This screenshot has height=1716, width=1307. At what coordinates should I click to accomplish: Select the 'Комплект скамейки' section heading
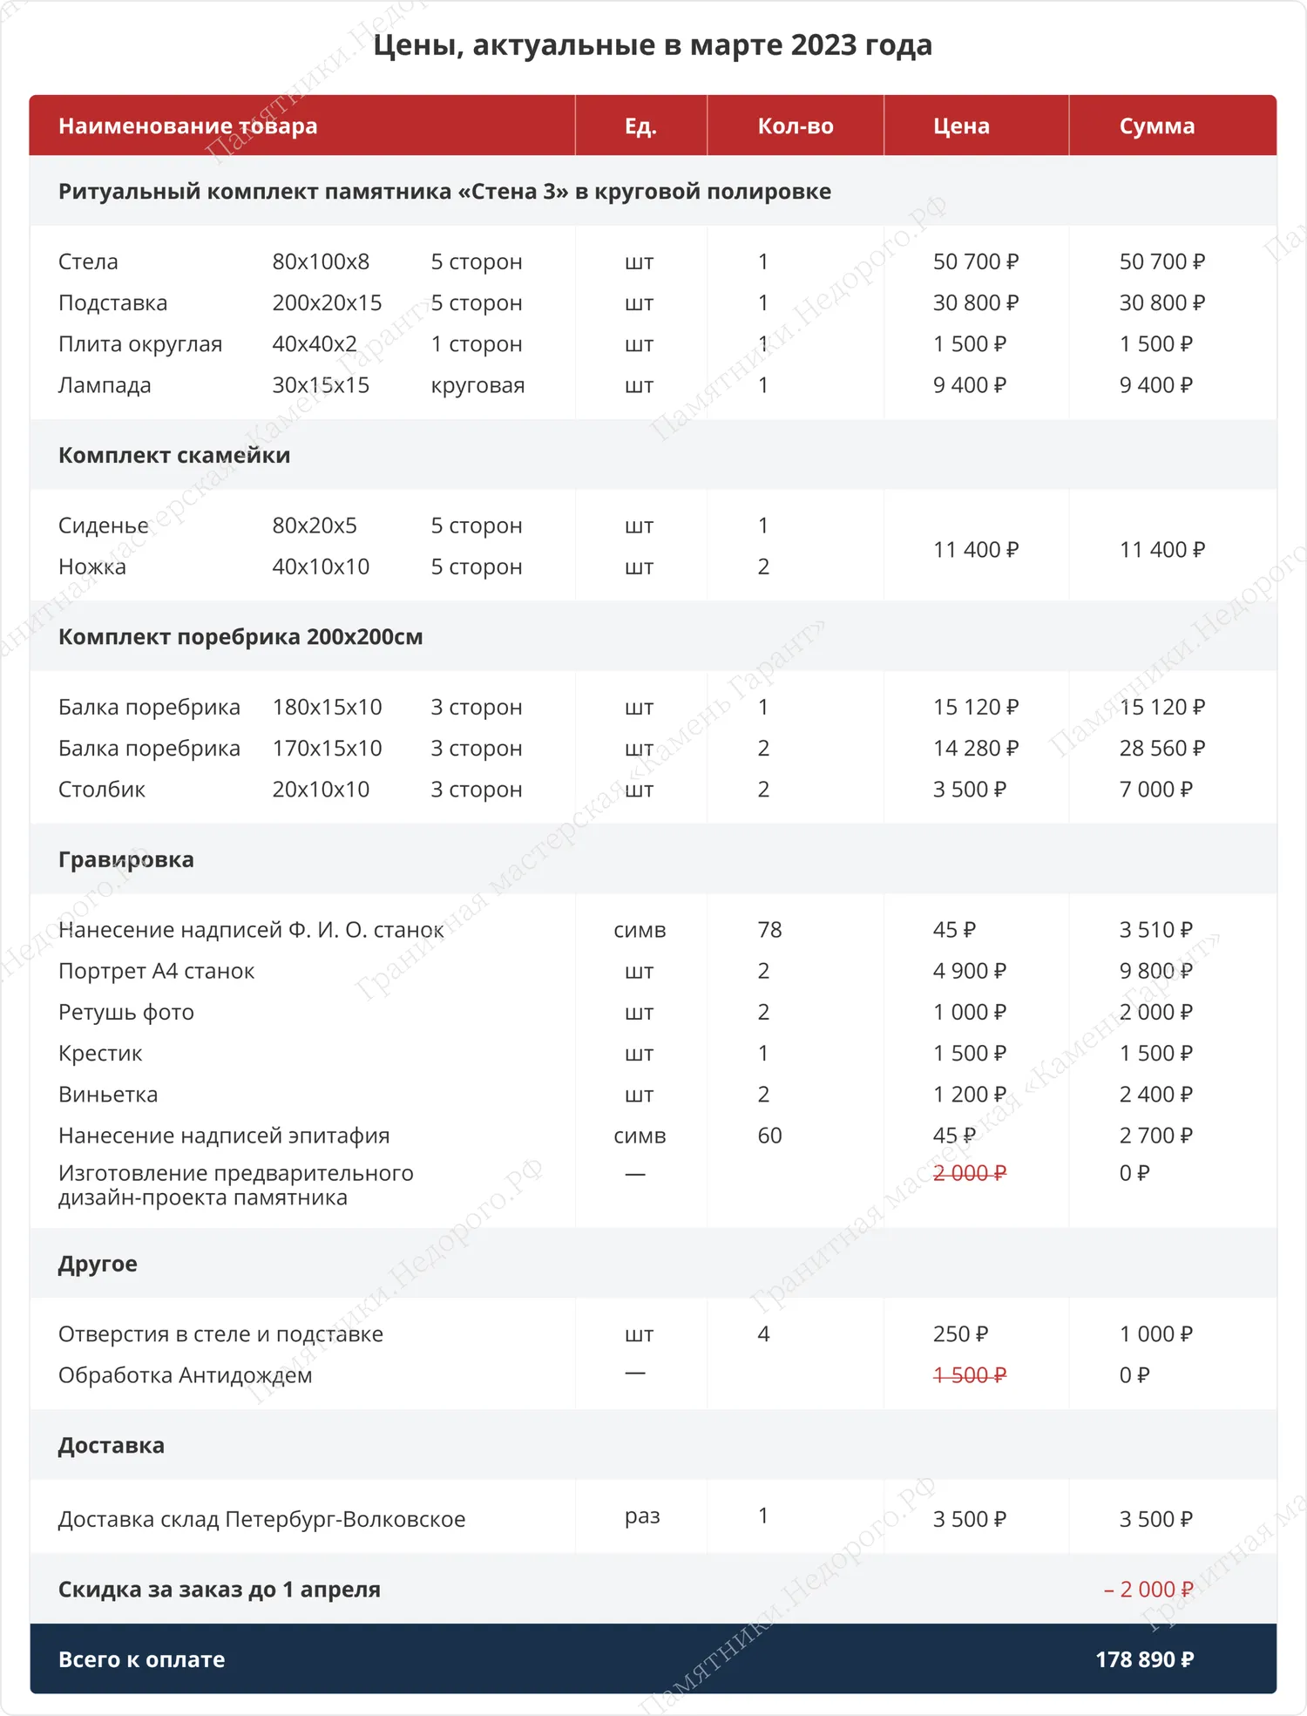coord(174,455)
